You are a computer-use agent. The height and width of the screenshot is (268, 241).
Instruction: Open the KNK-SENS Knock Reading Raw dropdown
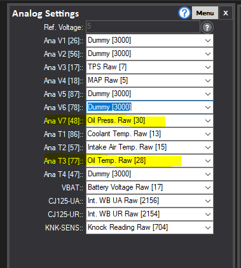(x=149, y=228)
